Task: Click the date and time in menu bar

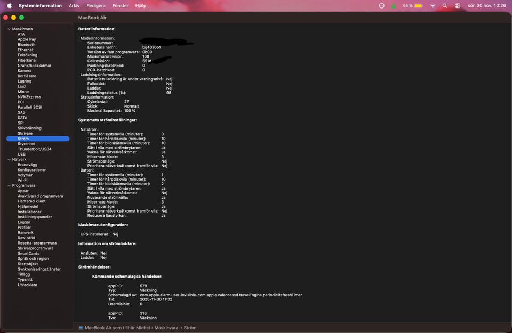Action: point(487,5)
